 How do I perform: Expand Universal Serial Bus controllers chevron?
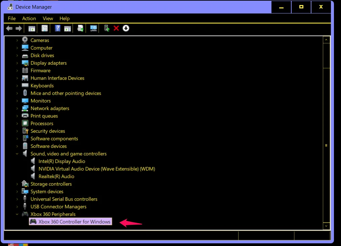(17, 199)
